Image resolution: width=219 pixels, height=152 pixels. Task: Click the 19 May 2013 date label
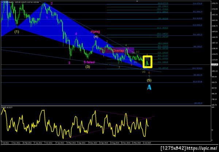point(70,143)
